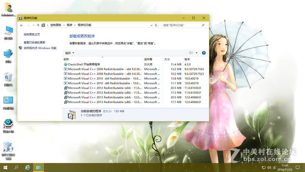This screenshot has width=305, height=172.
Task: Open the Recycle Bin desktop icon
Action: click(8, 79)
